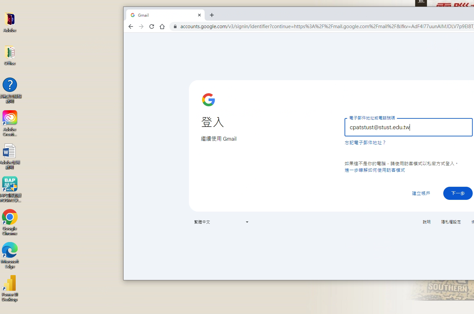This screenshot has height=314, width=474.
Task: Open the Adobe Creative Cloud desktop icon
Action: (10, 118)
